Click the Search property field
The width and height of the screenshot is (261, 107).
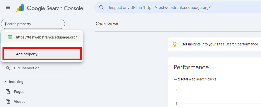[x=33, y=24]
